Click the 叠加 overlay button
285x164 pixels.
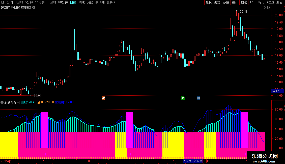[x=217, y=2]
